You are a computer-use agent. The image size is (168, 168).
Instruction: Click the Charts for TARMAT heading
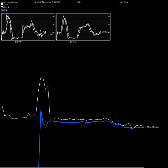pos(51,2)
